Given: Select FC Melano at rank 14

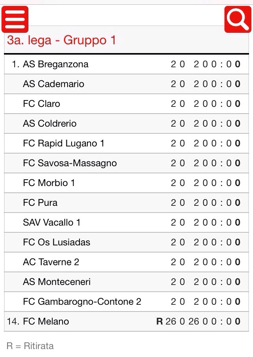Looking at the screenshot, I should point(126,322).
